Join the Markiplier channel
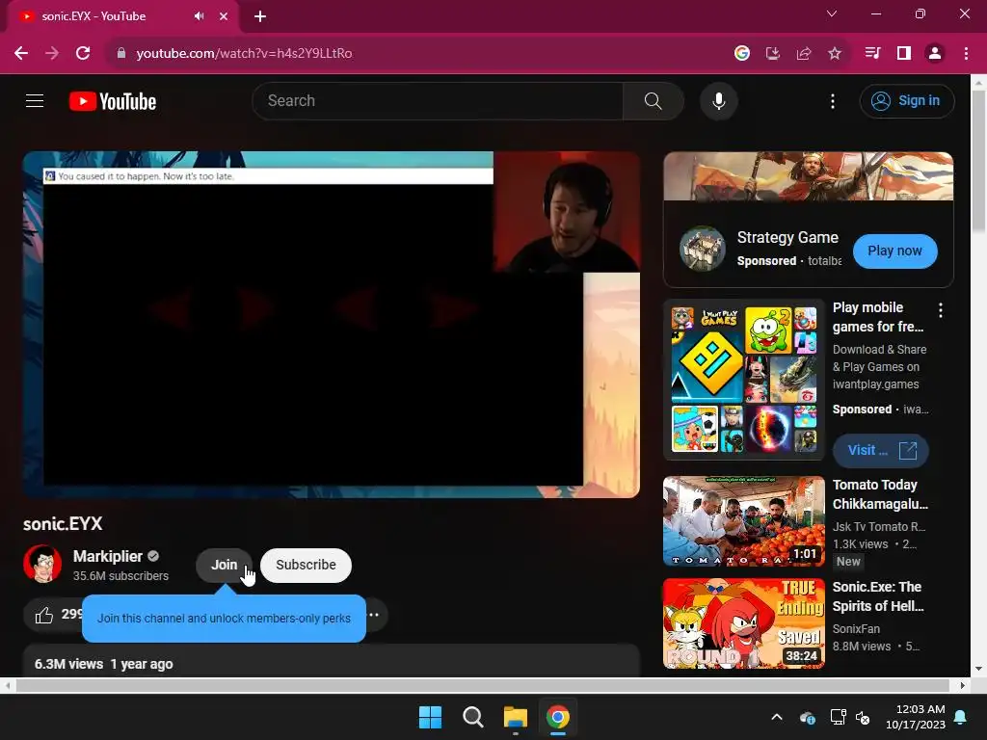Image resolution: width=987 pixels, height=740 pixels. pos(224,565)
